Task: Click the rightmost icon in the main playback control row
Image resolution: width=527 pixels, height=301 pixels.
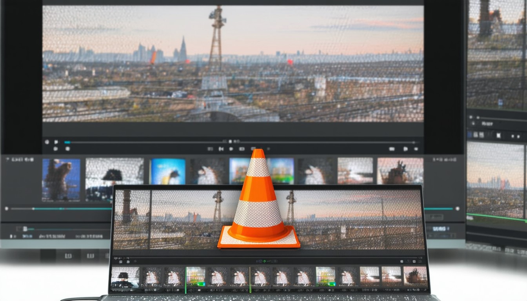Action: point(416,149)
